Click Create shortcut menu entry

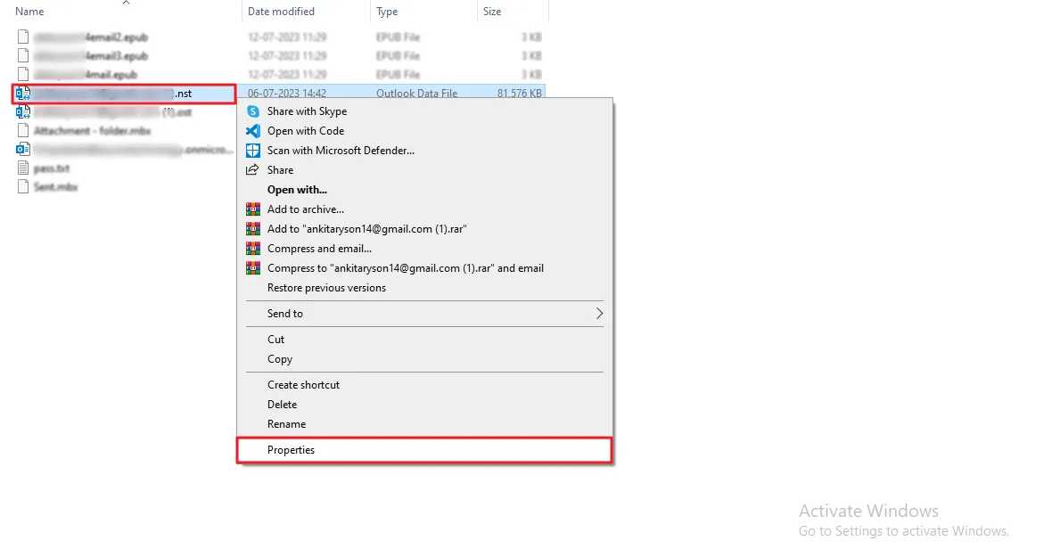(303, 385)
